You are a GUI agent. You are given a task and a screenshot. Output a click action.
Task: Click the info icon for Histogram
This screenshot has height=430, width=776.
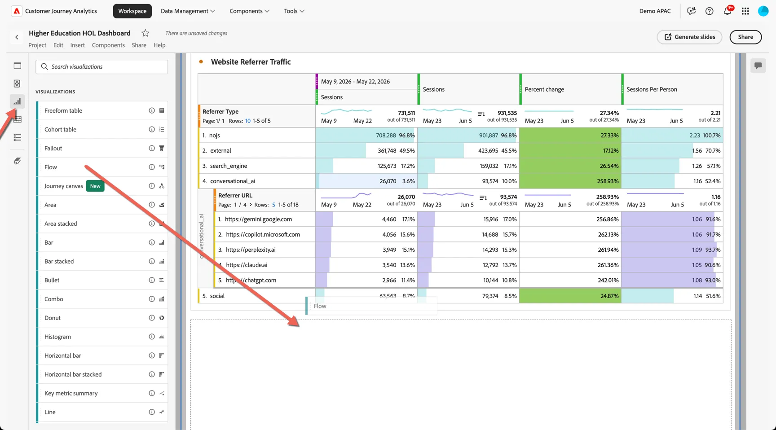coord(152,337)
